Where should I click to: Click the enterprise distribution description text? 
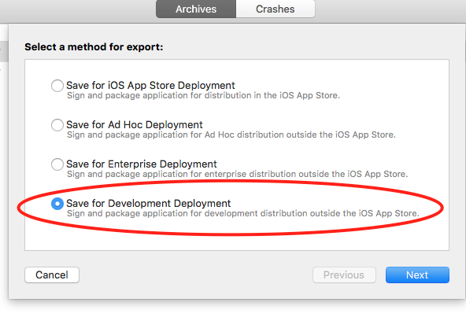click(x=237, y=174)
